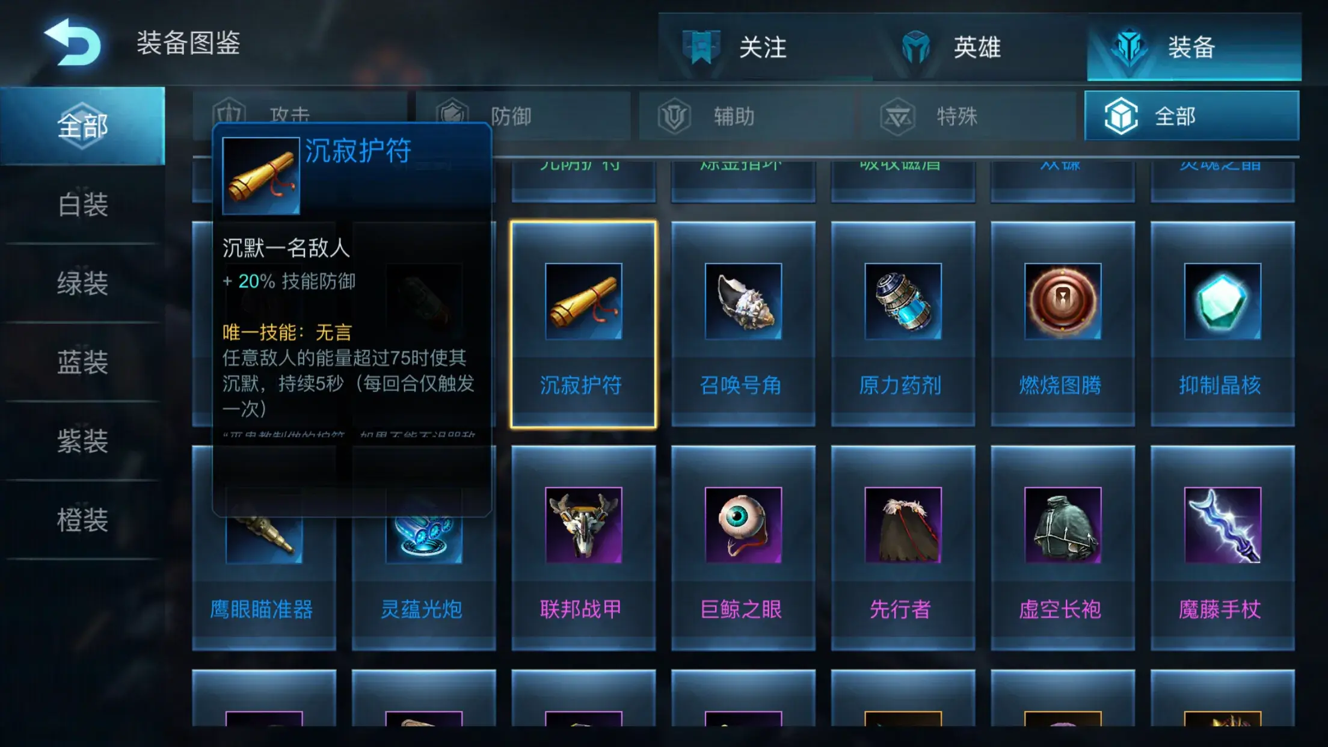Open the 虚空长袍 robe item
The height and width of the screenshot is (747, 1328).
point(1063,547)
